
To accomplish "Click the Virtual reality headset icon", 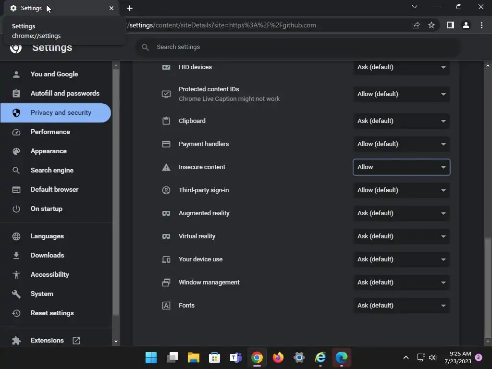I will click(x=166, y=236).
